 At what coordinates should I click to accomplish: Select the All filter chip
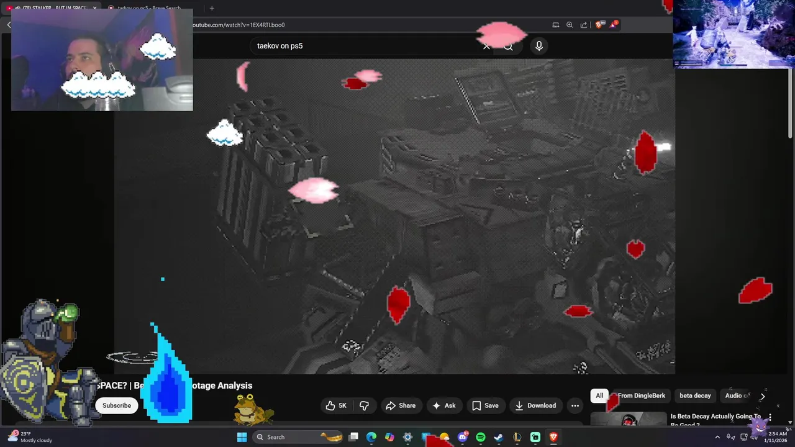(x=599, y=395)
